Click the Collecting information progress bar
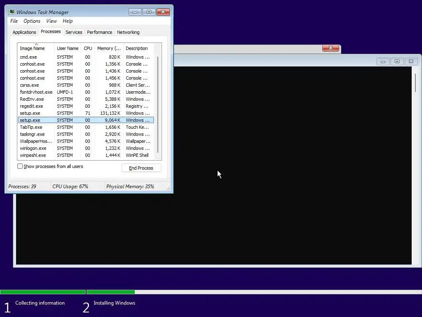422x317 pixels. [x=43, y=292]
